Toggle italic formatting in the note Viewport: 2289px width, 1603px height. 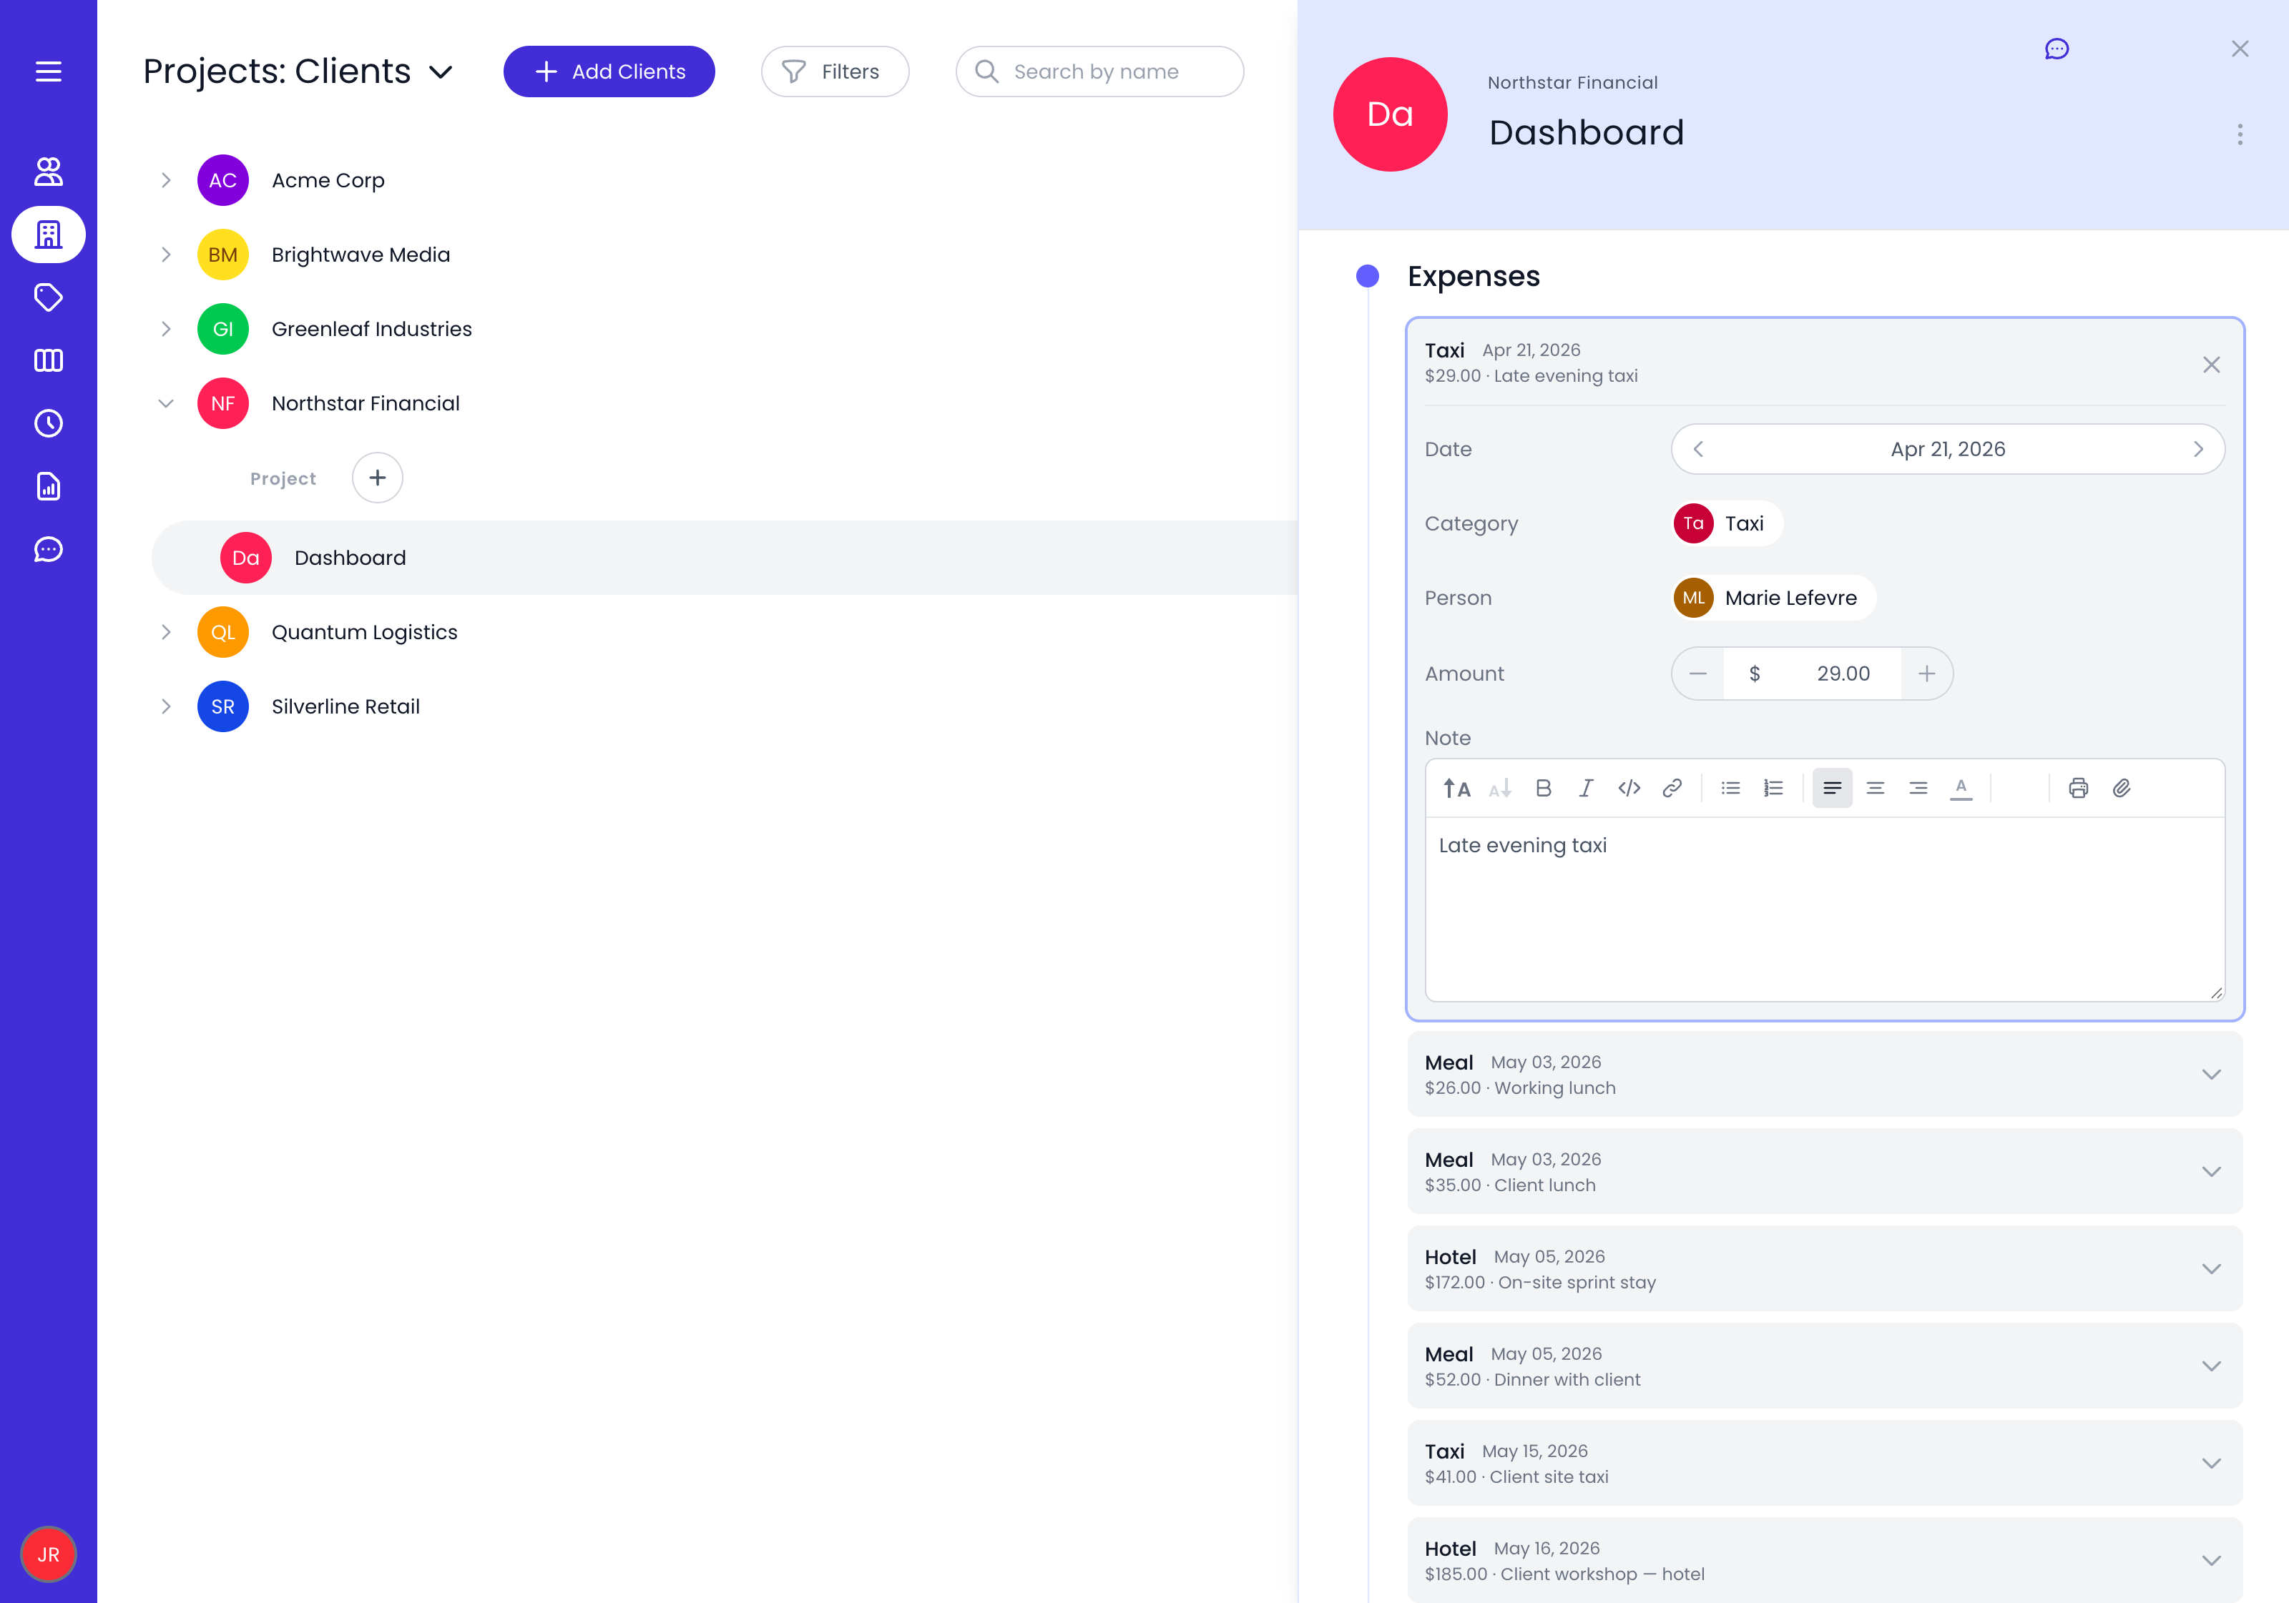[1586, 788]
